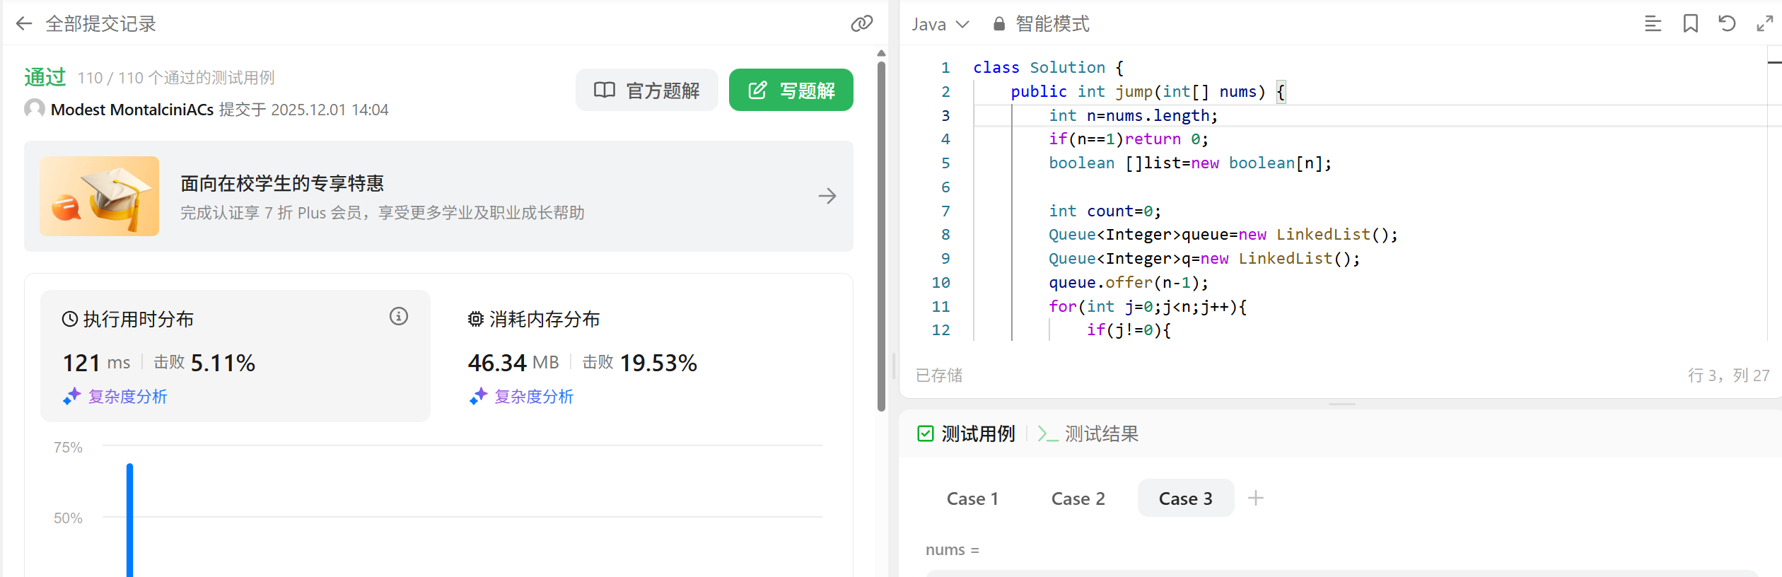Select the 执行用时分布 card

point(235,356)
